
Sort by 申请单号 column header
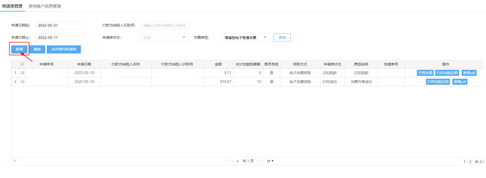47,64
